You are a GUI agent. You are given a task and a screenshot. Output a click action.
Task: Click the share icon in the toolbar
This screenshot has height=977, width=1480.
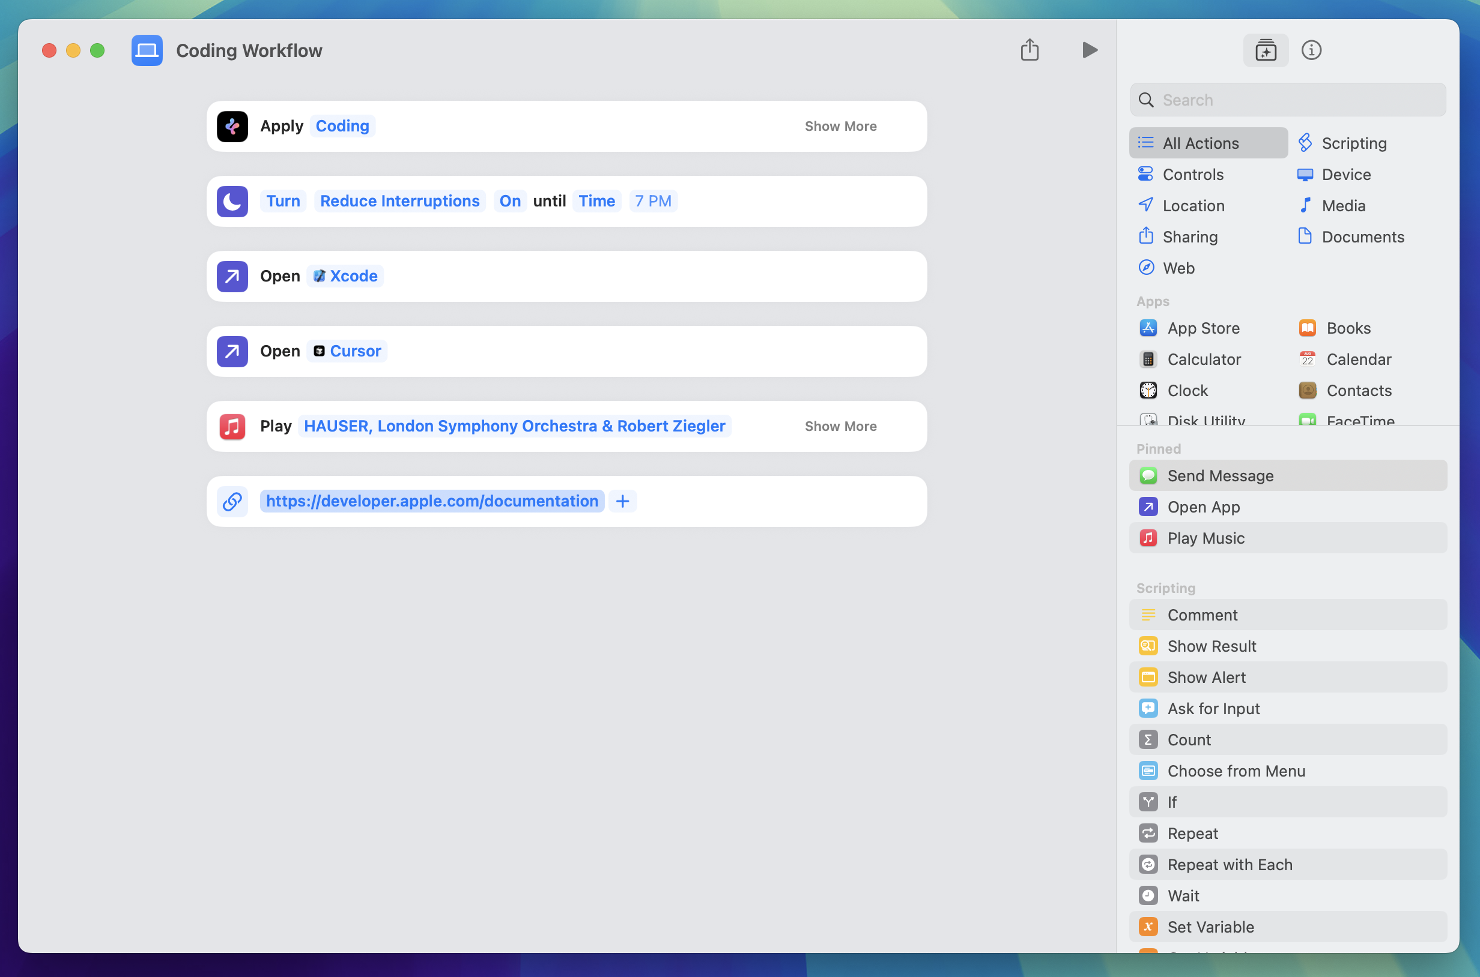coord(1030,50)
